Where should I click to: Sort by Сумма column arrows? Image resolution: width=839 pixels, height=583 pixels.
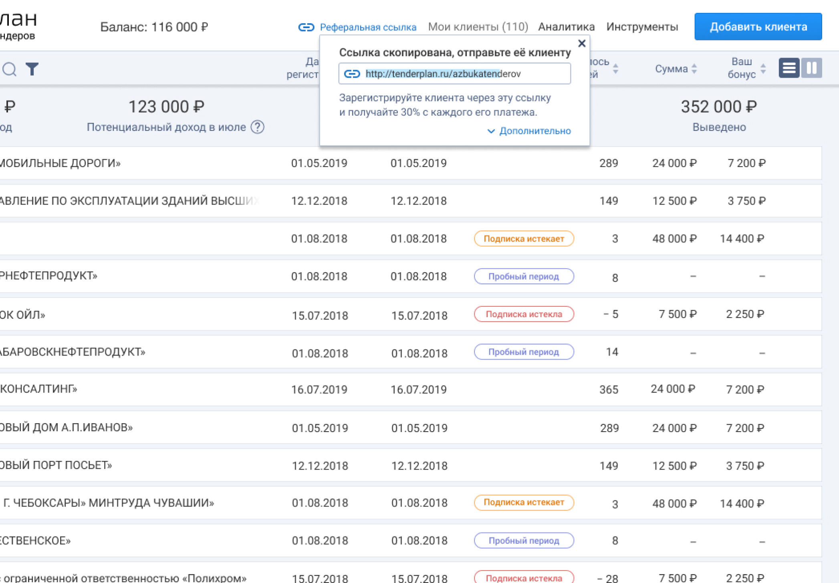coord(694,69)
